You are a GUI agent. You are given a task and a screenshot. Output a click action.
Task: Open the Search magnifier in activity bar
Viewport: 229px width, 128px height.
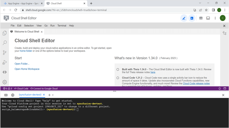pos(5,43)
